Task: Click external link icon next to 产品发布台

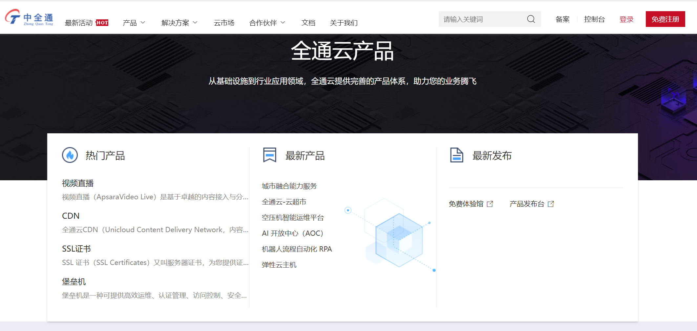Action: (551, 204)
